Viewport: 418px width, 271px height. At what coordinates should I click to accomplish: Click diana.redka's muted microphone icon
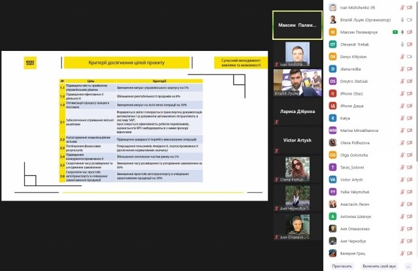click(x=402, y=69)
